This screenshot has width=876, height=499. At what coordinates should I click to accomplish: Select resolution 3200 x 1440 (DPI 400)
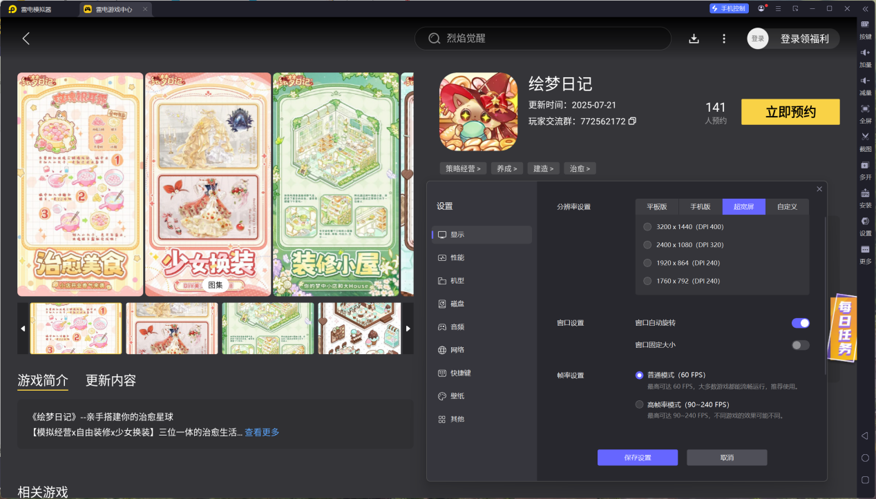tap(647, 226)
